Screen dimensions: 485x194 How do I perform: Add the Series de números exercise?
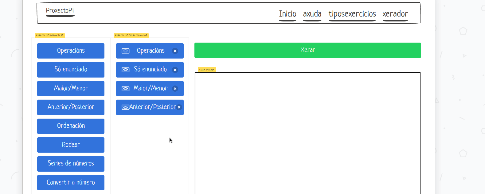click(x=71, y=164)
